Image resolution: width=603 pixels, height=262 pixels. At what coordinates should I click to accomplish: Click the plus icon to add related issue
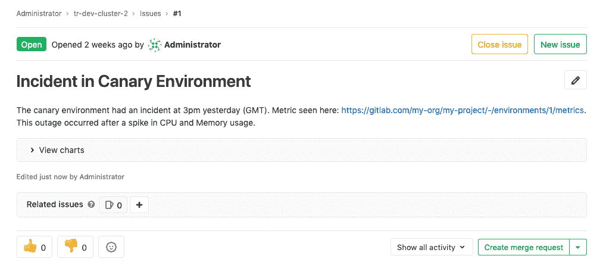tap(139, 205)
